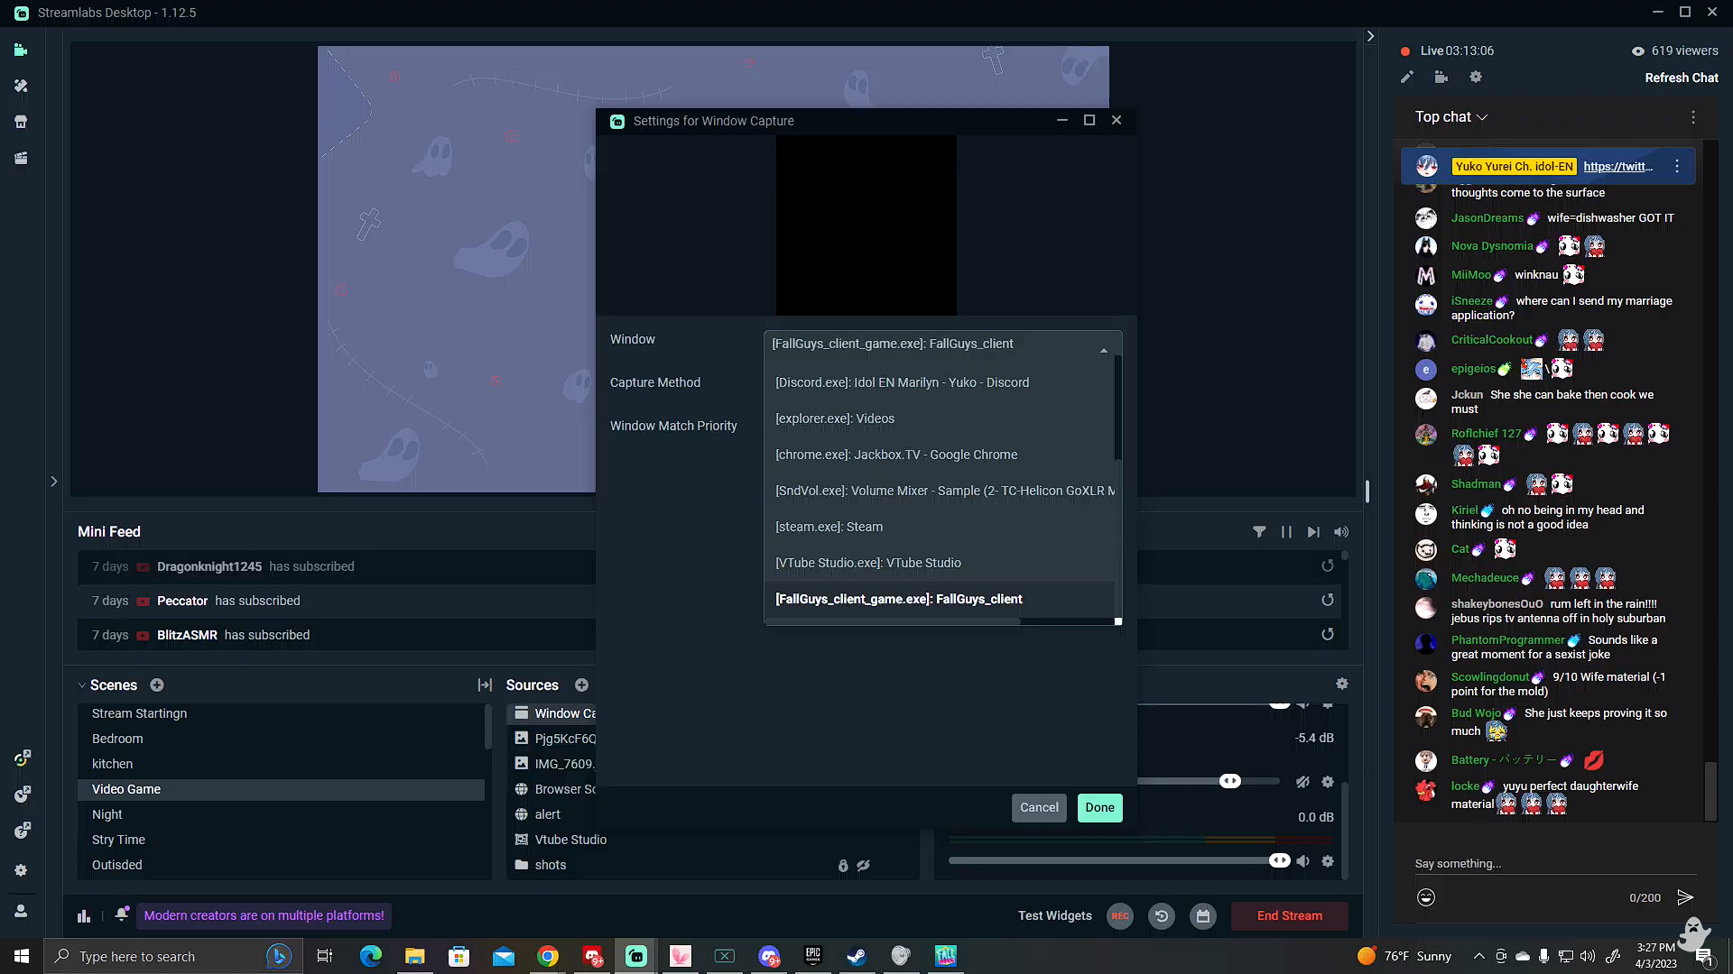Screen dimensions: 1733x974
Task: Open settings gear for bottom mixer channel
Action: 1328,861
